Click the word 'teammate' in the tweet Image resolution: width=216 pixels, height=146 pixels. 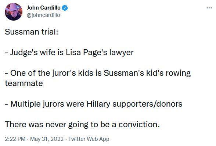point(24,83)
